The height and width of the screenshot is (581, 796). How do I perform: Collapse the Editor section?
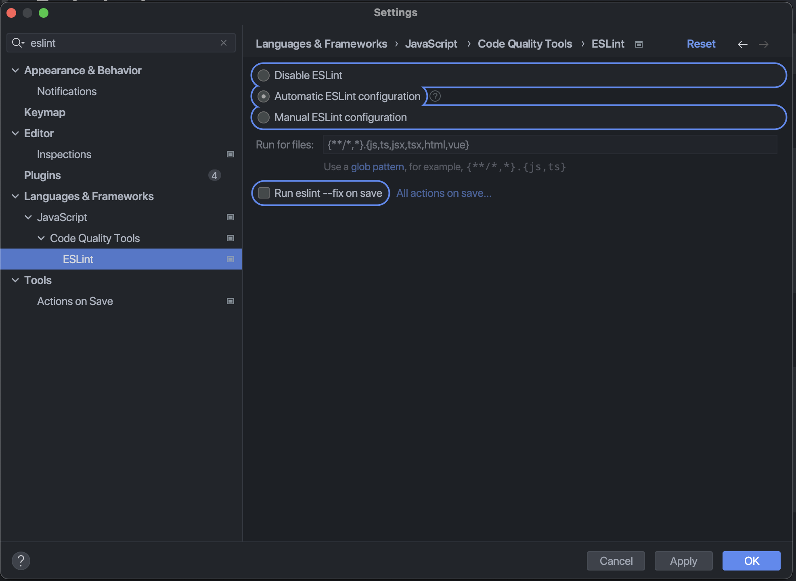[x=15, y=133]
